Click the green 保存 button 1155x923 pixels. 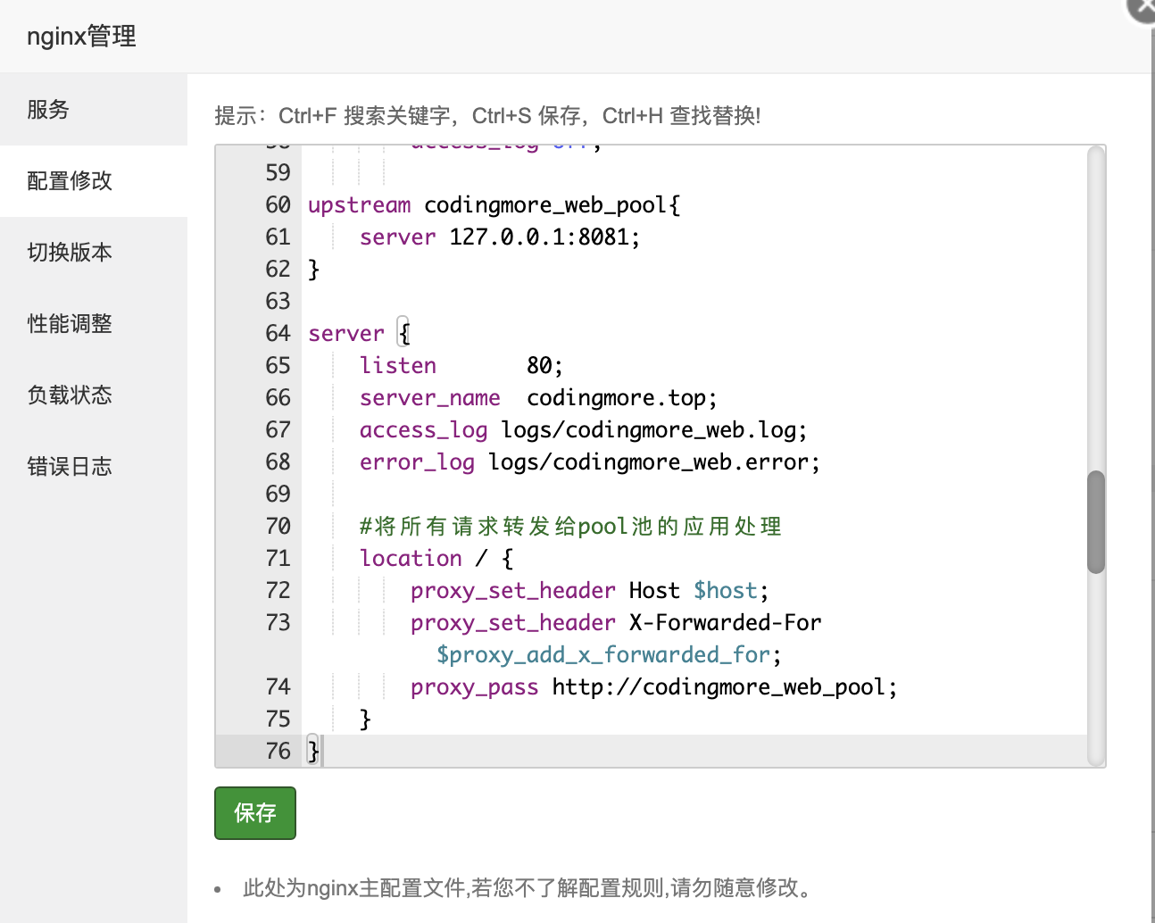(254, 813)
